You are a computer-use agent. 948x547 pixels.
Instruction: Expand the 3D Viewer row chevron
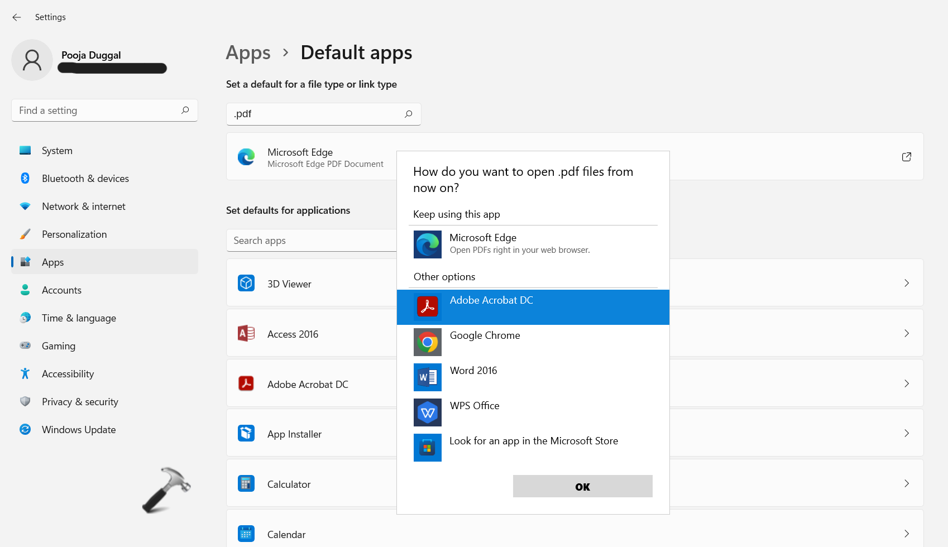906,283
